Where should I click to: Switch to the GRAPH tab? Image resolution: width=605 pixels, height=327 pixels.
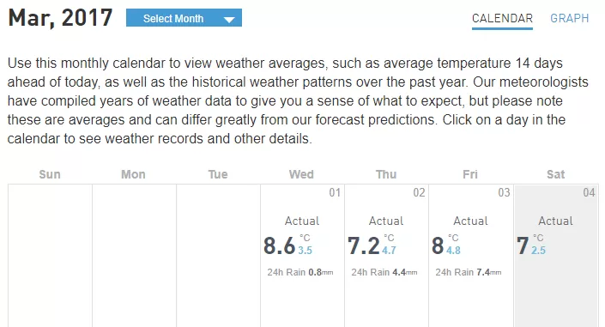pos(570,19)
